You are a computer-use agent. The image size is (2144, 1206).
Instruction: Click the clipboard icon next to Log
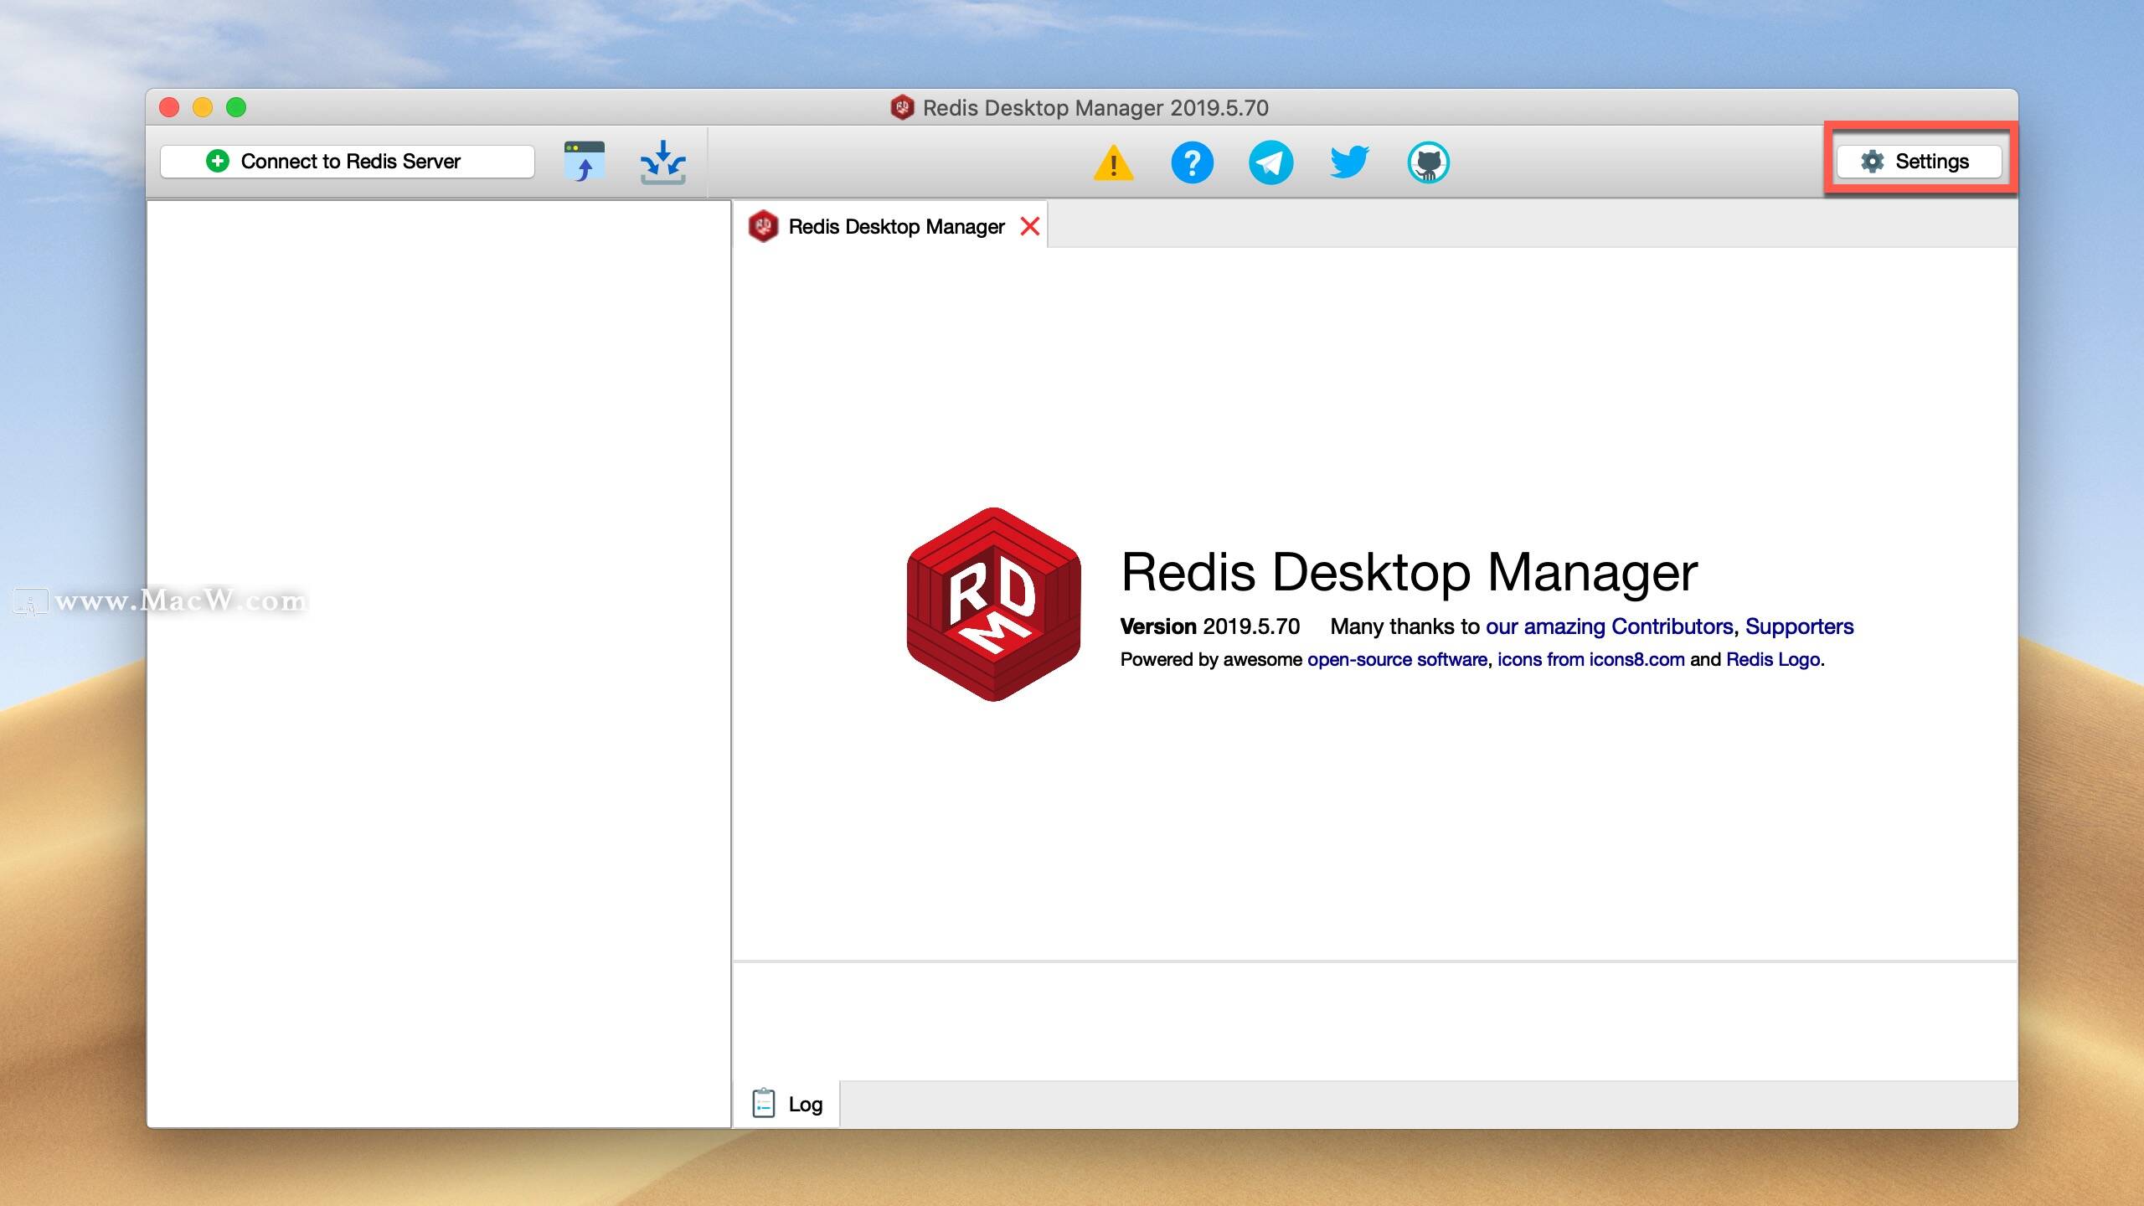click(x=765, y=1103)
